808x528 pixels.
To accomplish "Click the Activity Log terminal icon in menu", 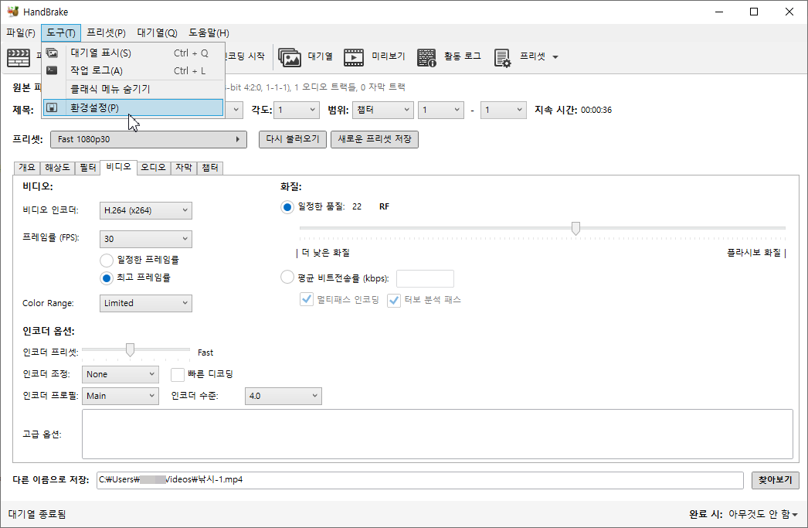I will (52, 70).
